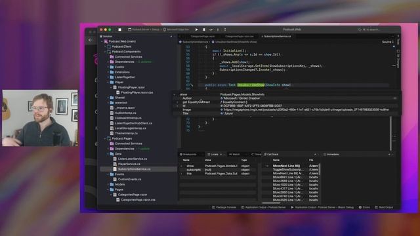Expand the 'this' variable in Locals

coord(182,174)
